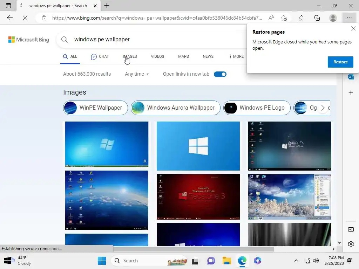The image size is (359, 269).
Task: Open the 44°F Cloudy weather widget
Action: point(18,261)
